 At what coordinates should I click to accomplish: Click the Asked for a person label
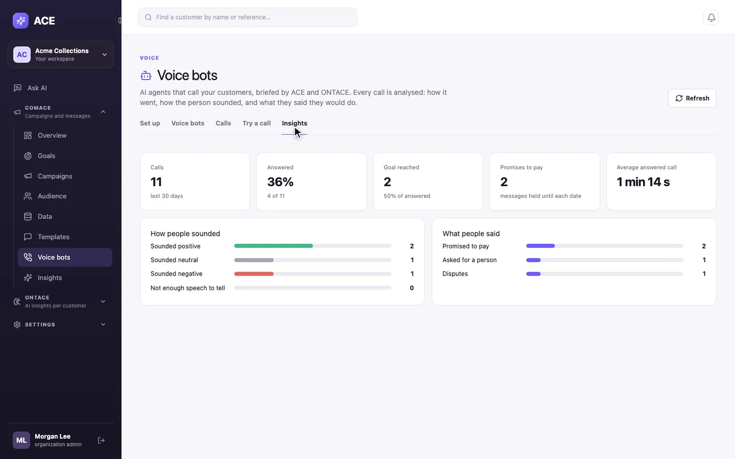click(470, 260)
